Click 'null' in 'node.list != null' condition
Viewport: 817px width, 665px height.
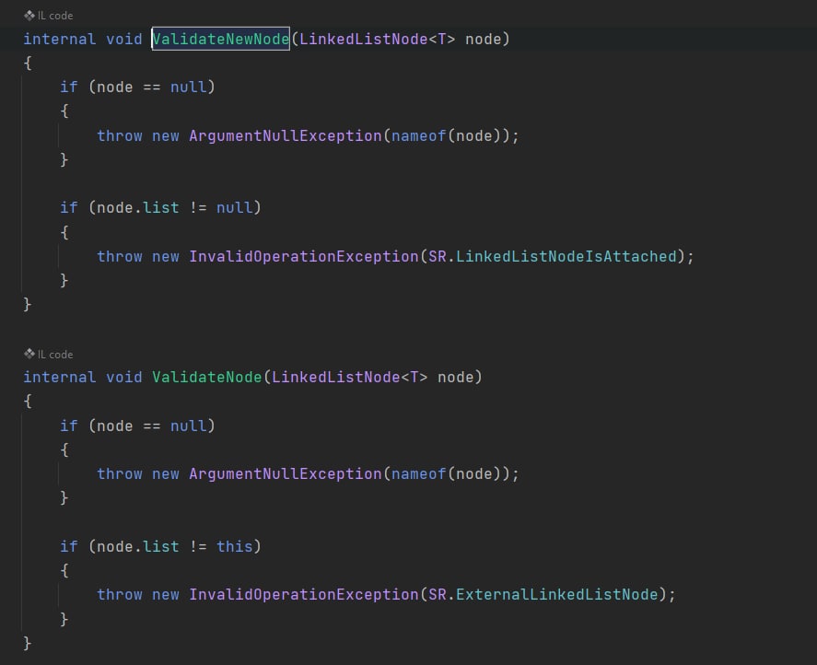pyautogui.click(x=235, y=208)
